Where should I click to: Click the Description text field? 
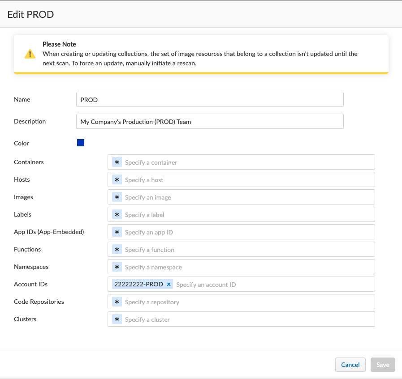pos(210,122)
